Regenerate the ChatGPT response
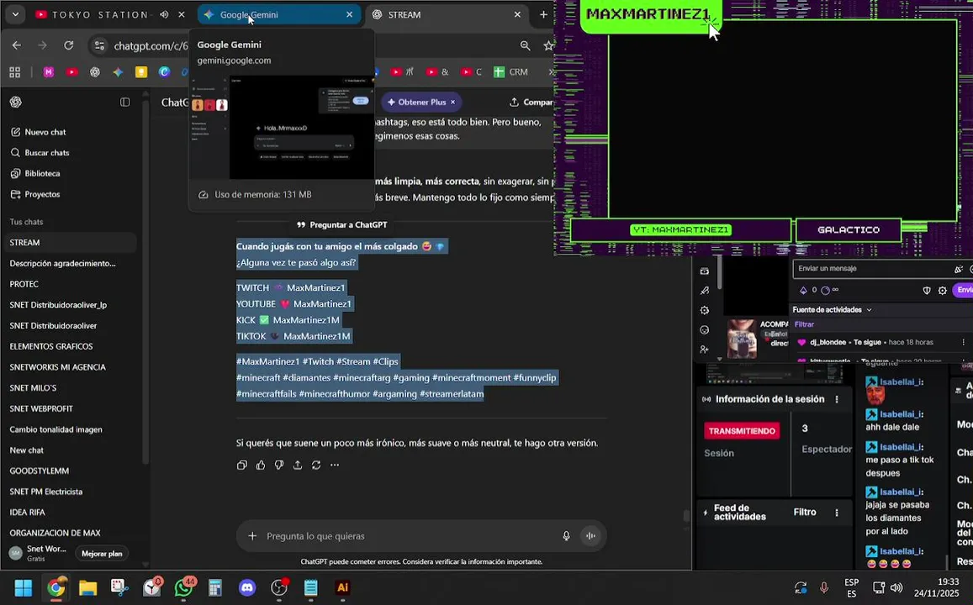Screen dimensions: 973x605 (316, 465)
